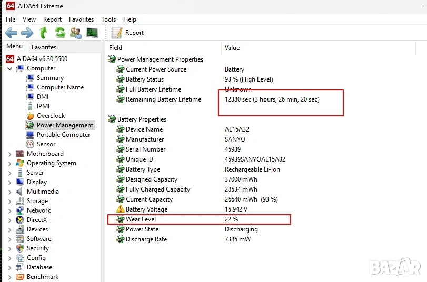Click the Field column header

click(115, 48)
